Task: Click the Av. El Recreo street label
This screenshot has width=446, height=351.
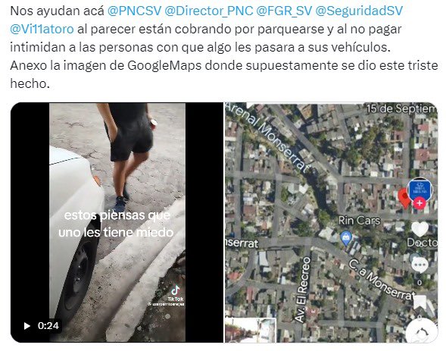Action: point(303,290)
